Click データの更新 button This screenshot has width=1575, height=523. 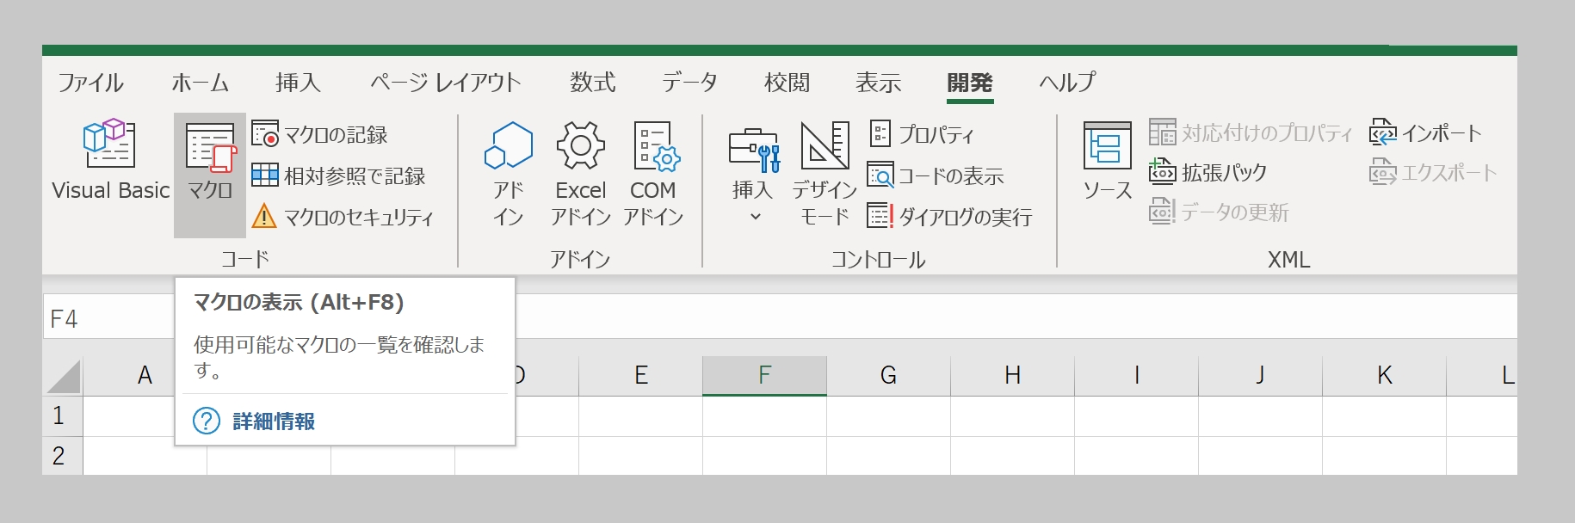[x=1219, y=212]
